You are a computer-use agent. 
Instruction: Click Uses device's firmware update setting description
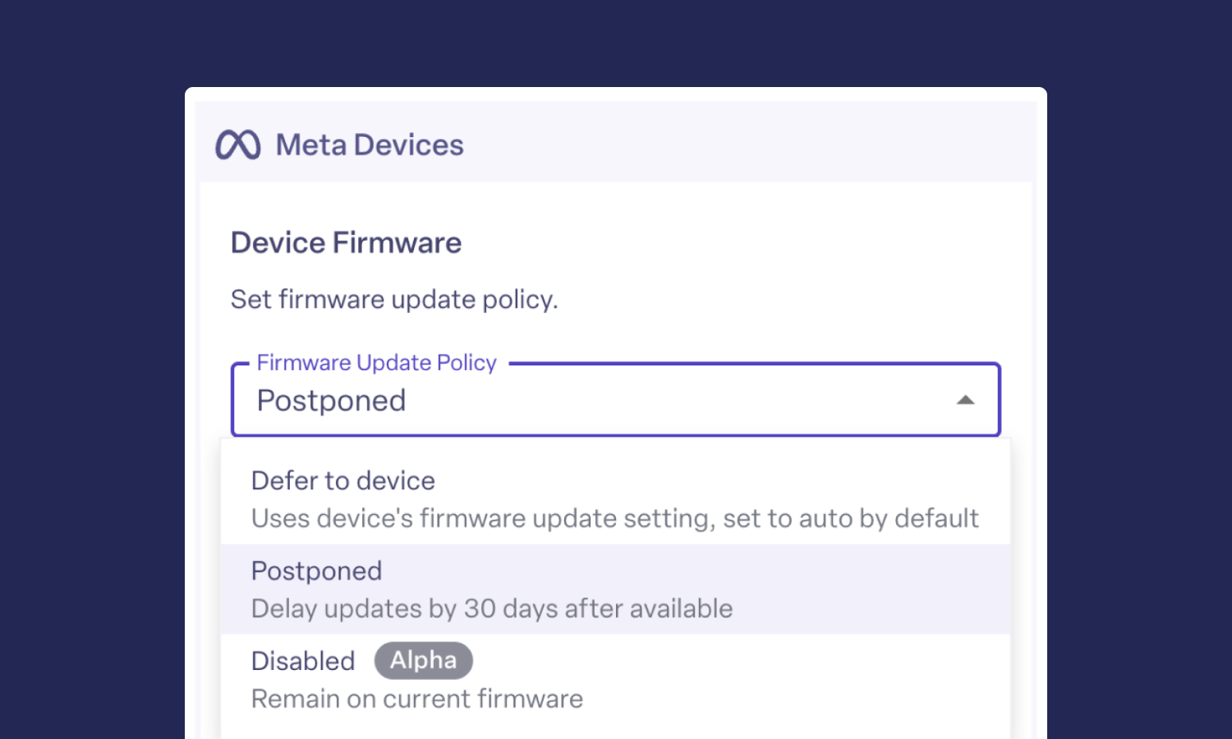[615, 518]
